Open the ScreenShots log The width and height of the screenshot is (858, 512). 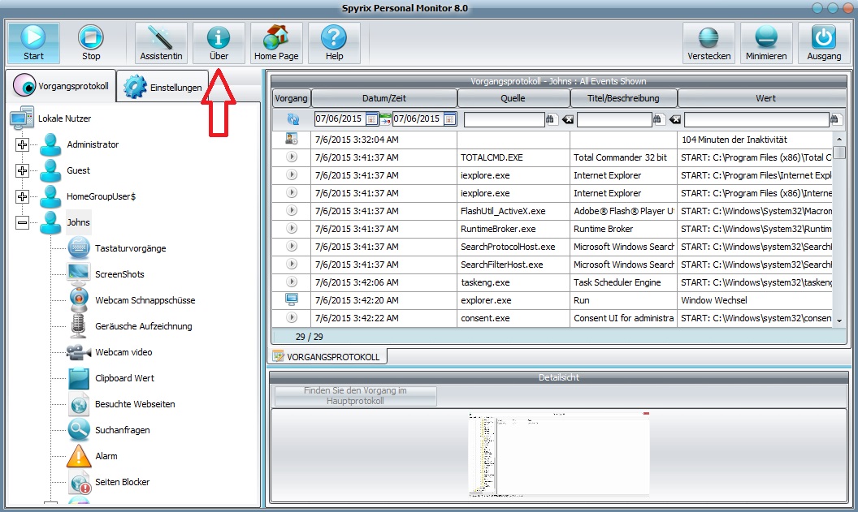(x=119, y=274)
